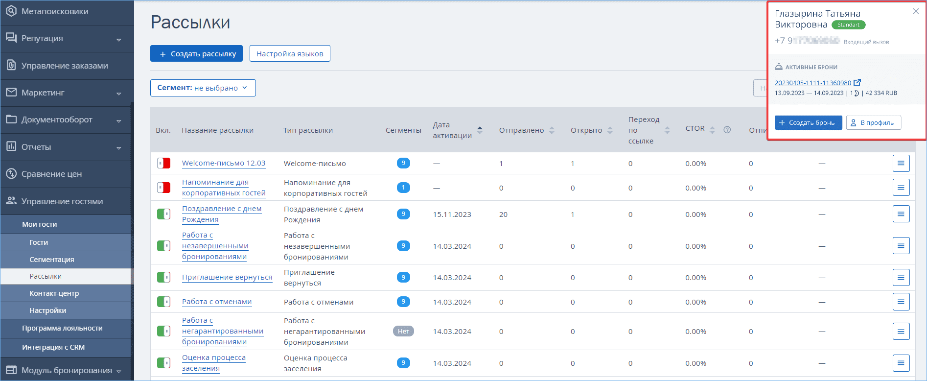Click the Управление гостями people icon
This screenshot has height=381, width=927.
(11, 201)
